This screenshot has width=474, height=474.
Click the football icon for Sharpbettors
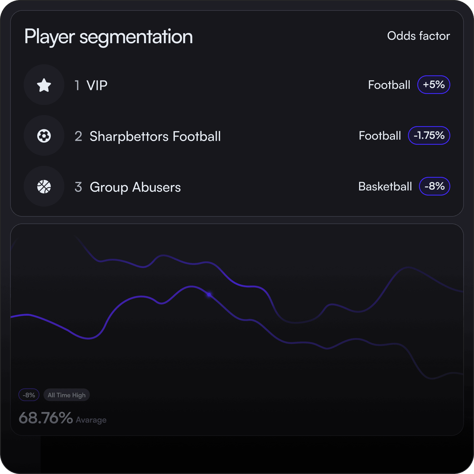[44, 136]
